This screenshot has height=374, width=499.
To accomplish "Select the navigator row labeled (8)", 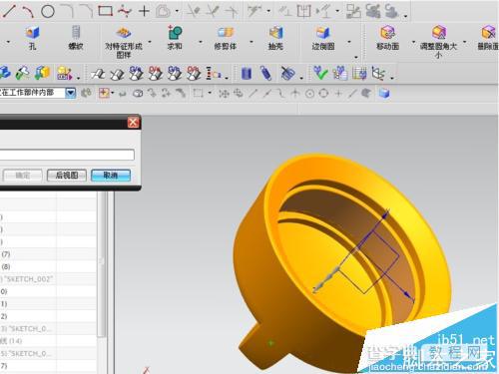I will point(48,266).
